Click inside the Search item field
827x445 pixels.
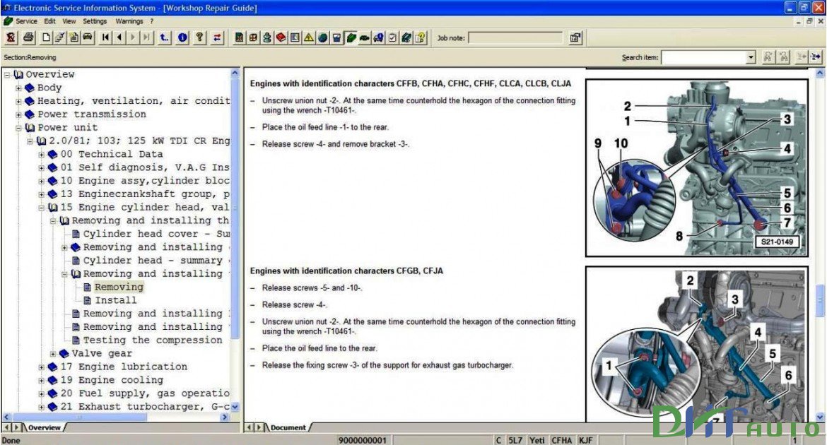click(x=703, y=57)
